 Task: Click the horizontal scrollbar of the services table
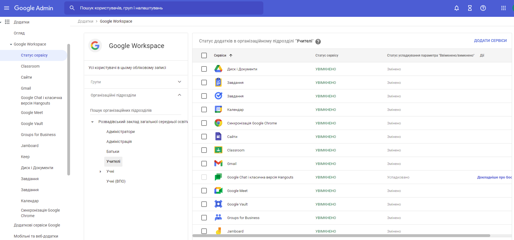point(341,236)
